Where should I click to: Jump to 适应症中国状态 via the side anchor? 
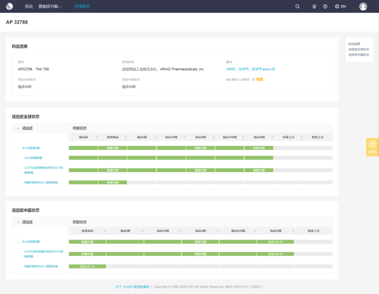[358, 55]
